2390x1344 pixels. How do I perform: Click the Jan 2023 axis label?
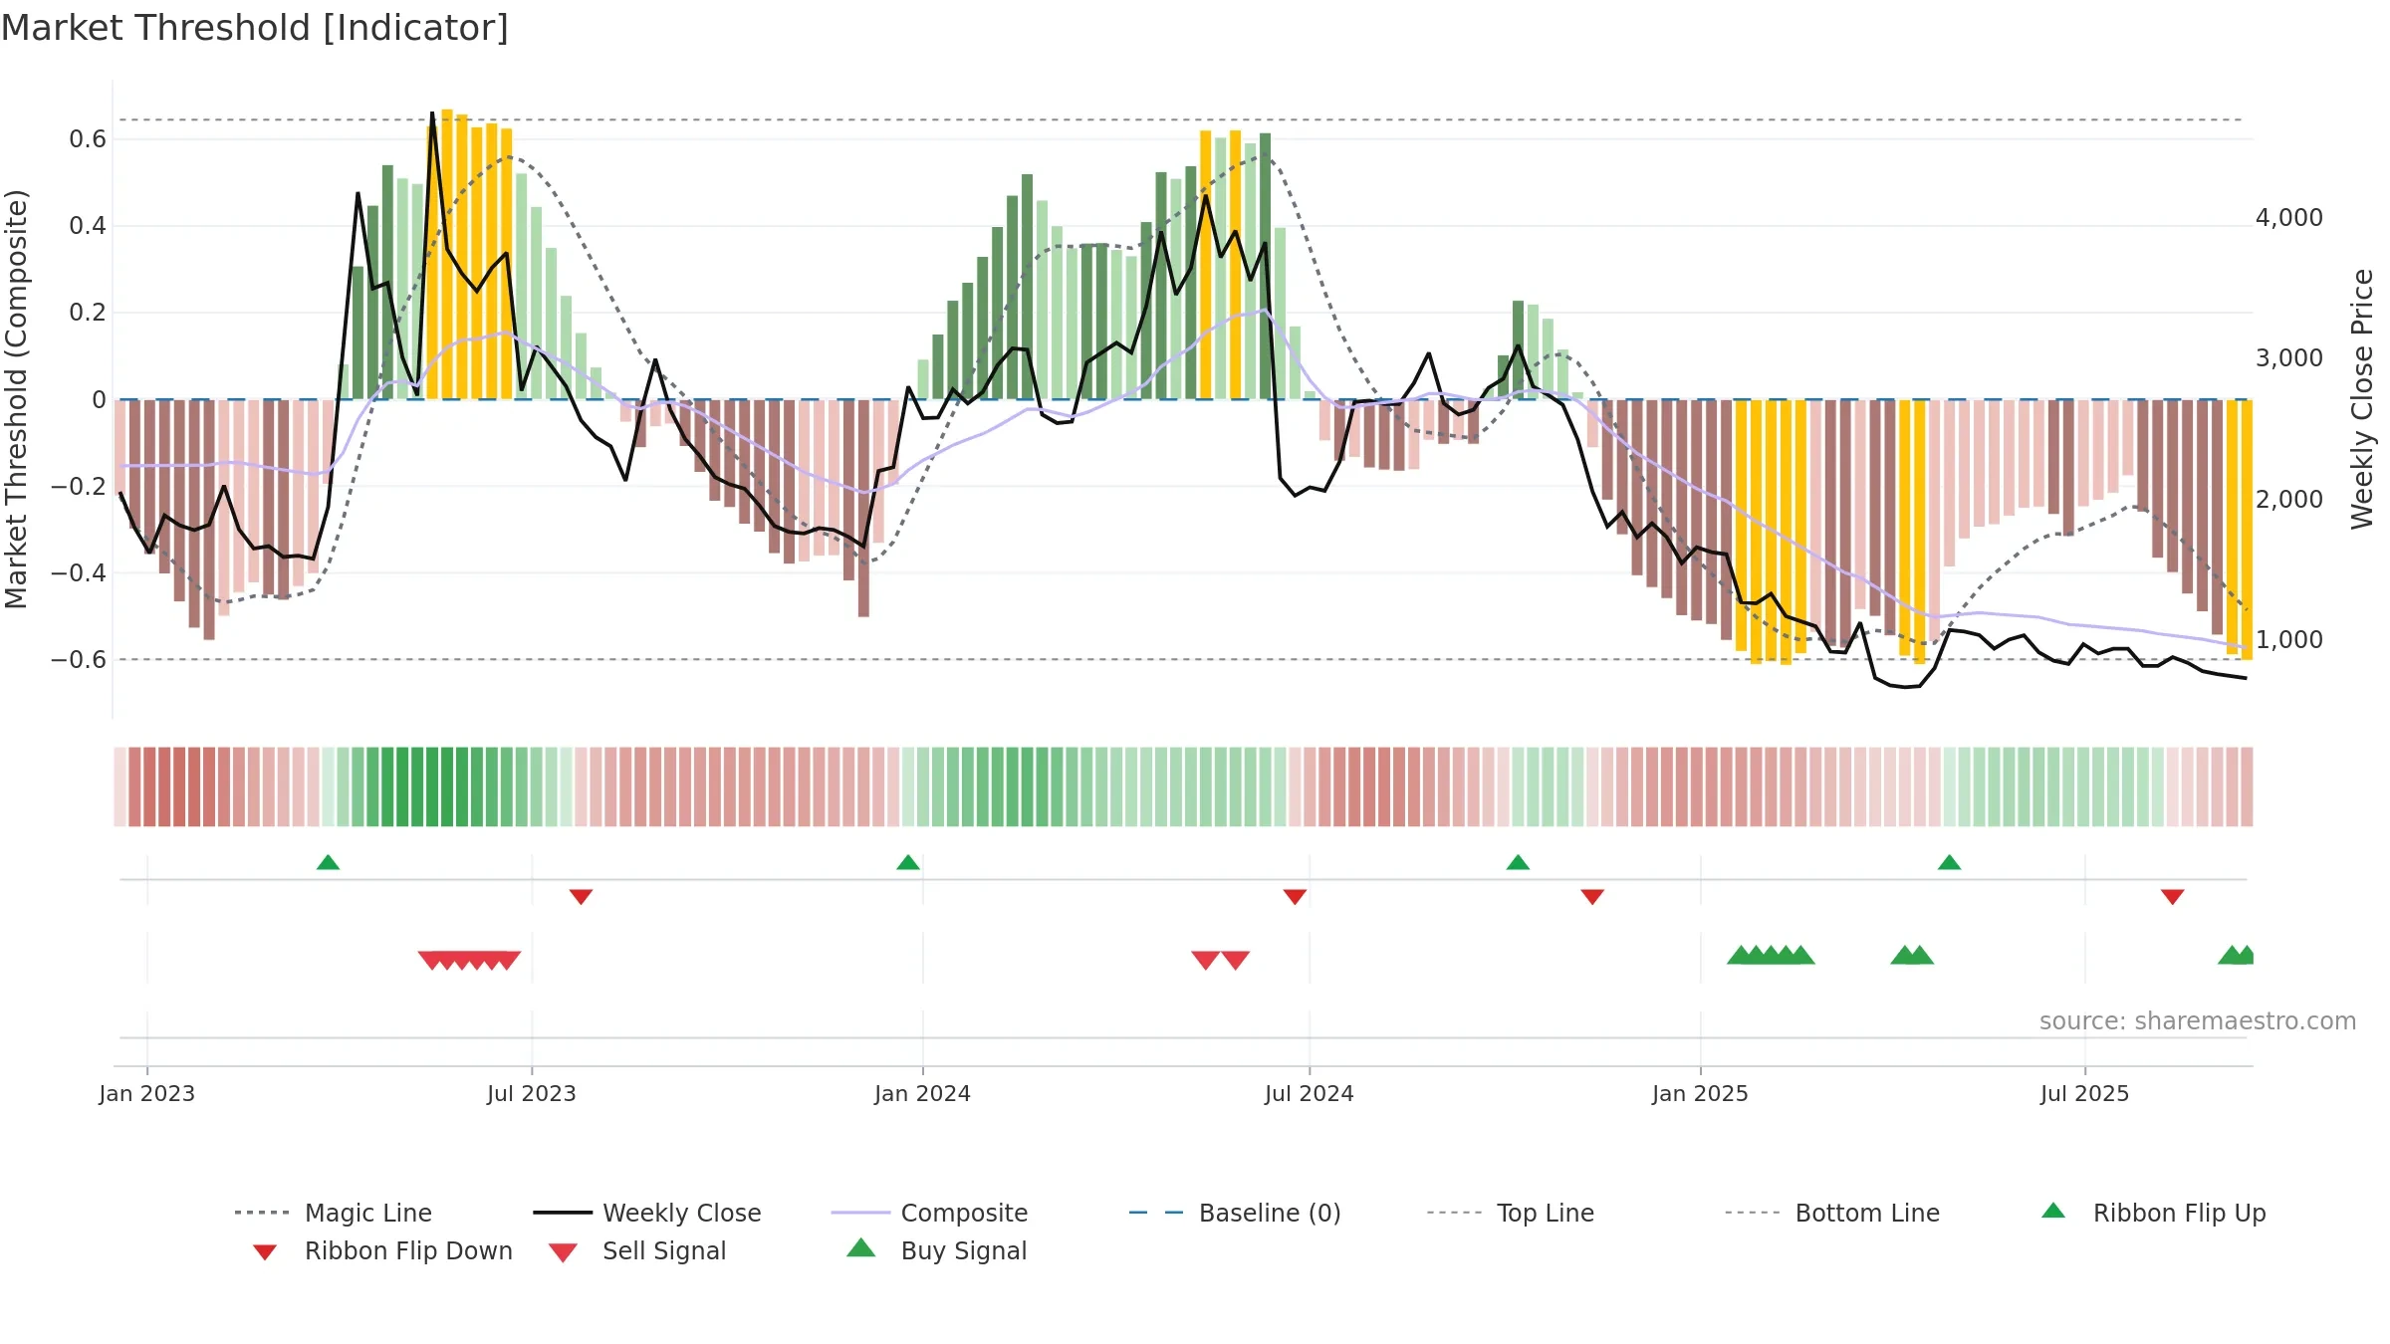pos(146,1094)
